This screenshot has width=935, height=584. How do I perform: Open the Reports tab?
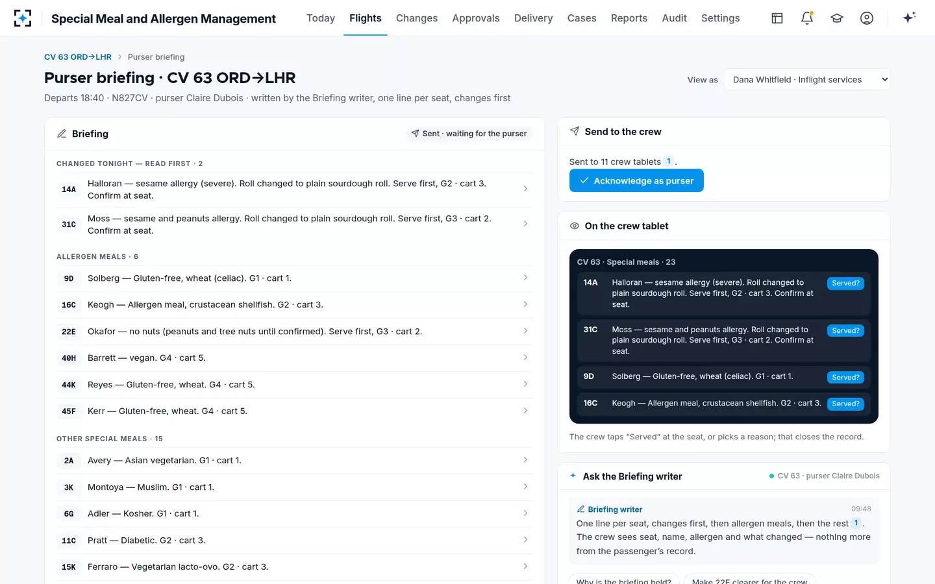(629, 18)
